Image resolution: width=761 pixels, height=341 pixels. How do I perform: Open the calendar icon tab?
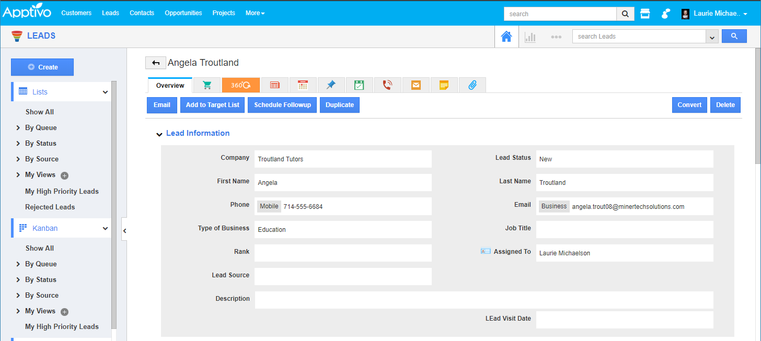(303, 85)
